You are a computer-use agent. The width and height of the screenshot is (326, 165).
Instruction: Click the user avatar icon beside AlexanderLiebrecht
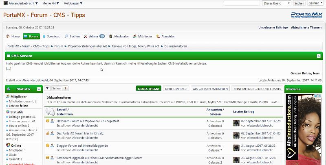click(6, 3)
